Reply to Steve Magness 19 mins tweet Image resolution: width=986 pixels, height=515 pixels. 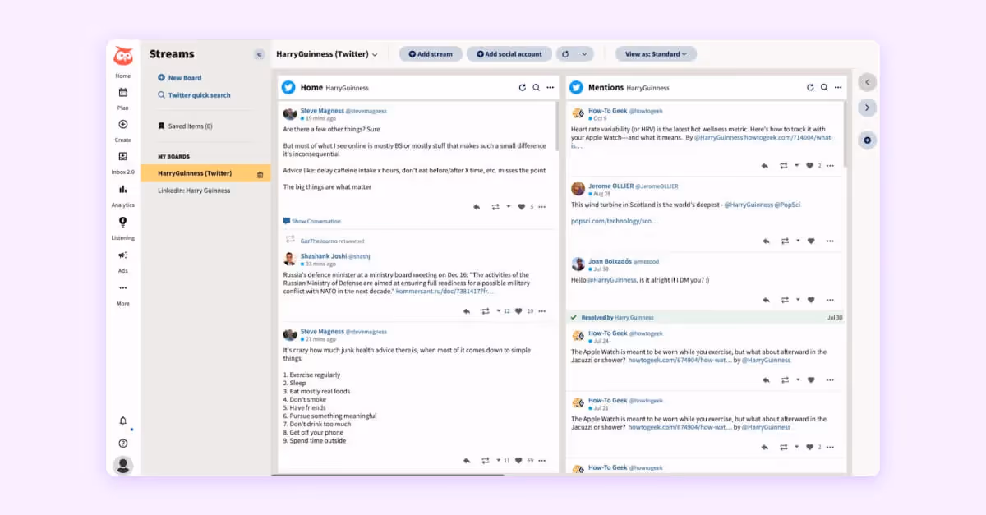[477, 207]
